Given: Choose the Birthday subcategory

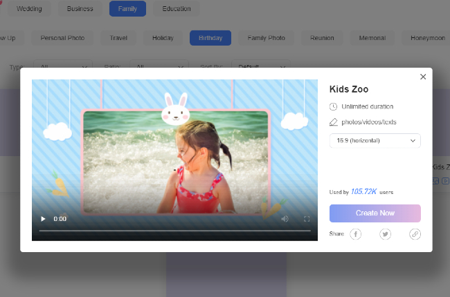Looking at the screenshot, I should (x=210, y=38).
